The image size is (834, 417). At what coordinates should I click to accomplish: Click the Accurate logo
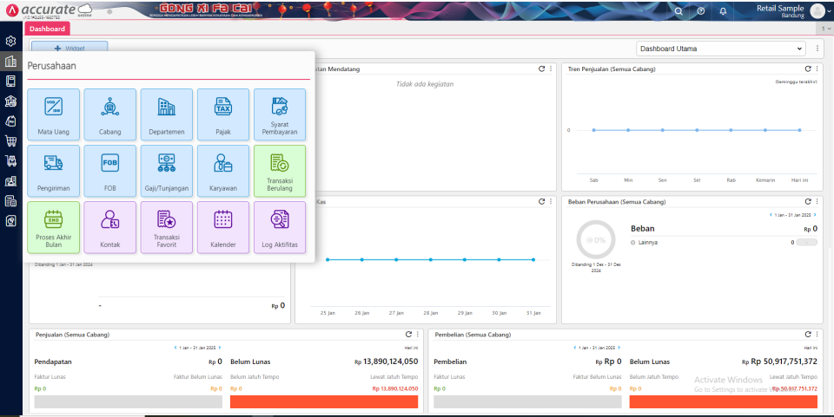48,10
